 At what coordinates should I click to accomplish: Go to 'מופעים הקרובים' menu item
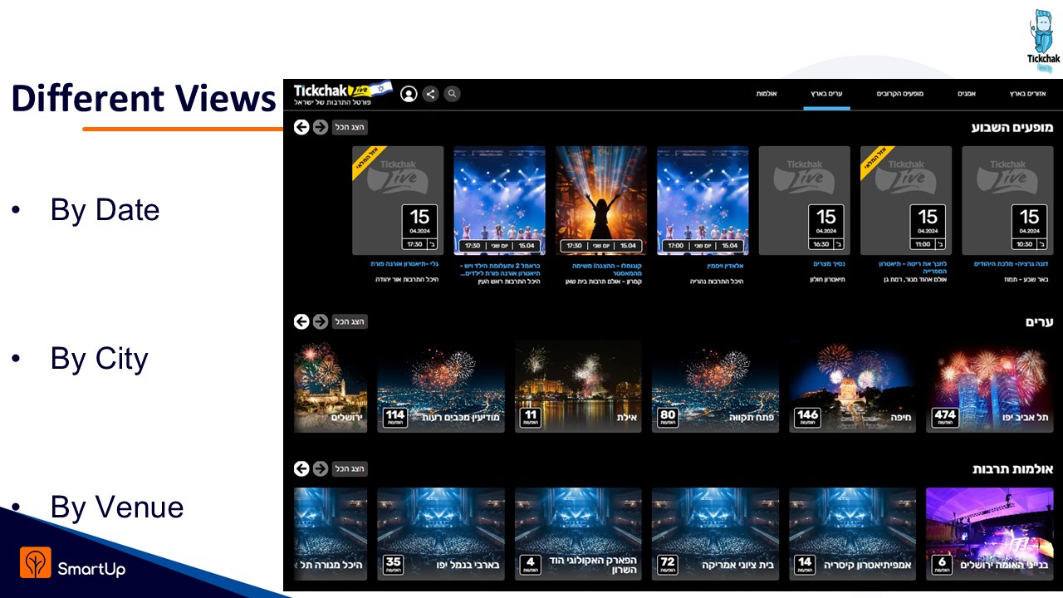[899, 94]
